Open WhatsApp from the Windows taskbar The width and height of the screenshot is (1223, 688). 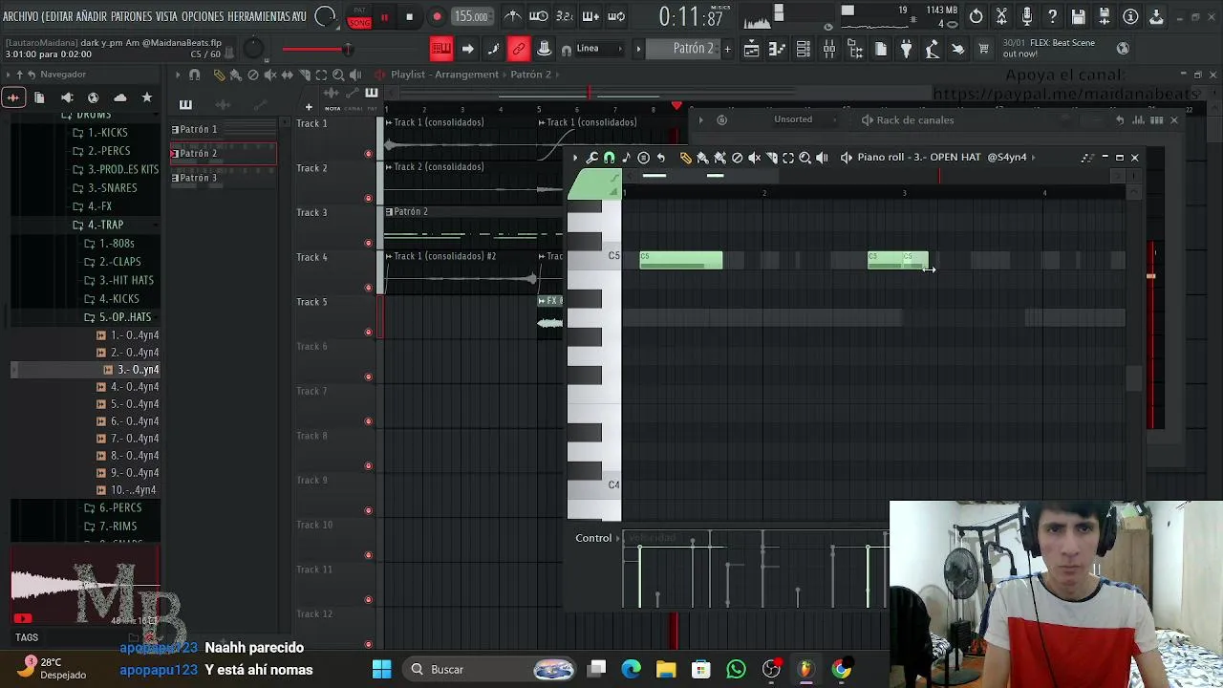point(736,670)
